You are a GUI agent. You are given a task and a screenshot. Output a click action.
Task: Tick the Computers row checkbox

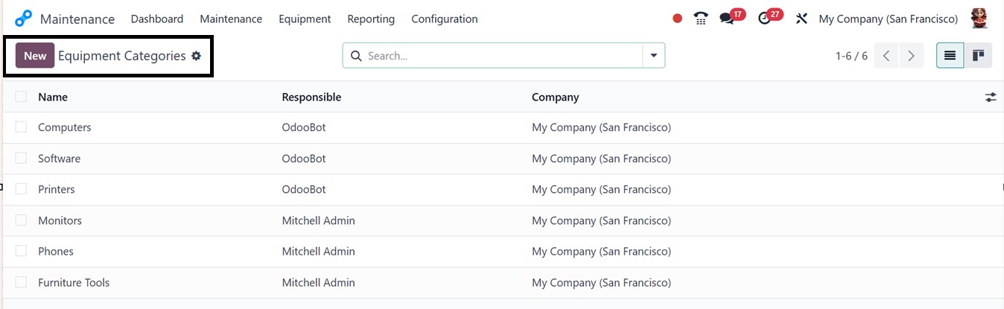pos(21,127)
